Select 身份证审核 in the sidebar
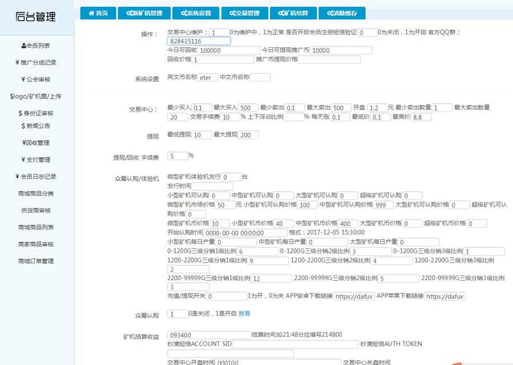This screenshot has height=365, width=513. tap(36, 113)
